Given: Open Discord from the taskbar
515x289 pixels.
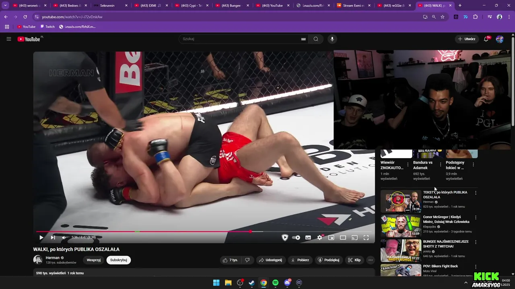Looking at the screenshot, I should tap(287, 283).
